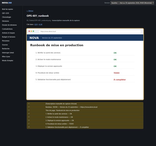Screen dimensions: 156x146
Task: Open the Chronologie page
Action: (6, 17)
